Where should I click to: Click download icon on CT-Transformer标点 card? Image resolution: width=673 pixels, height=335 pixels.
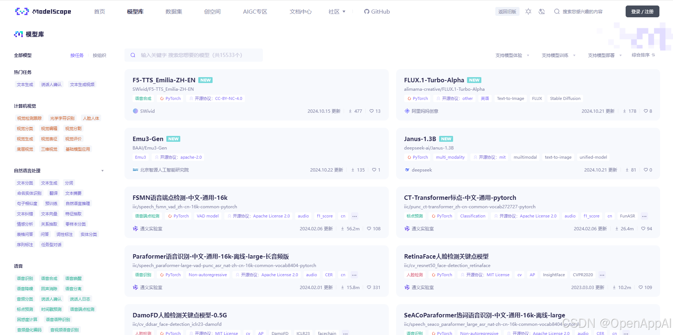[x=617, y=228]
